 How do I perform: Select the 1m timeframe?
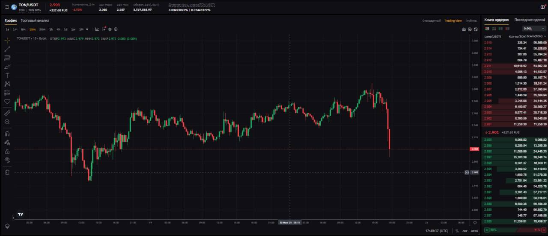tap(15, 29)
